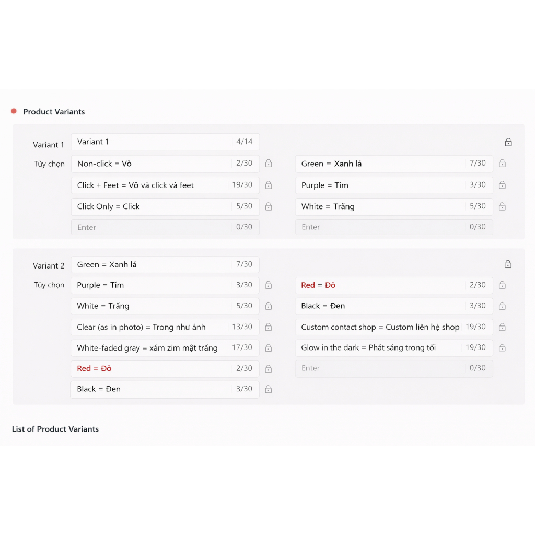Click the Purple = Tím field in Variant 1
Viewport: 535px width, 535px height.
coord(394,185)
